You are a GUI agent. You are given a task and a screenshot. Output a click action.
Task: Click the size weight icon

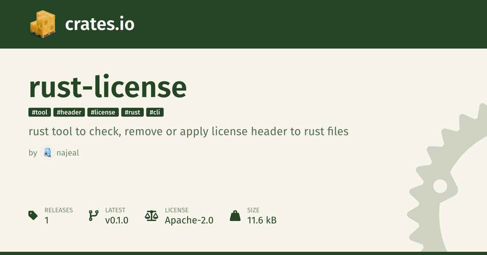[235, 215]
